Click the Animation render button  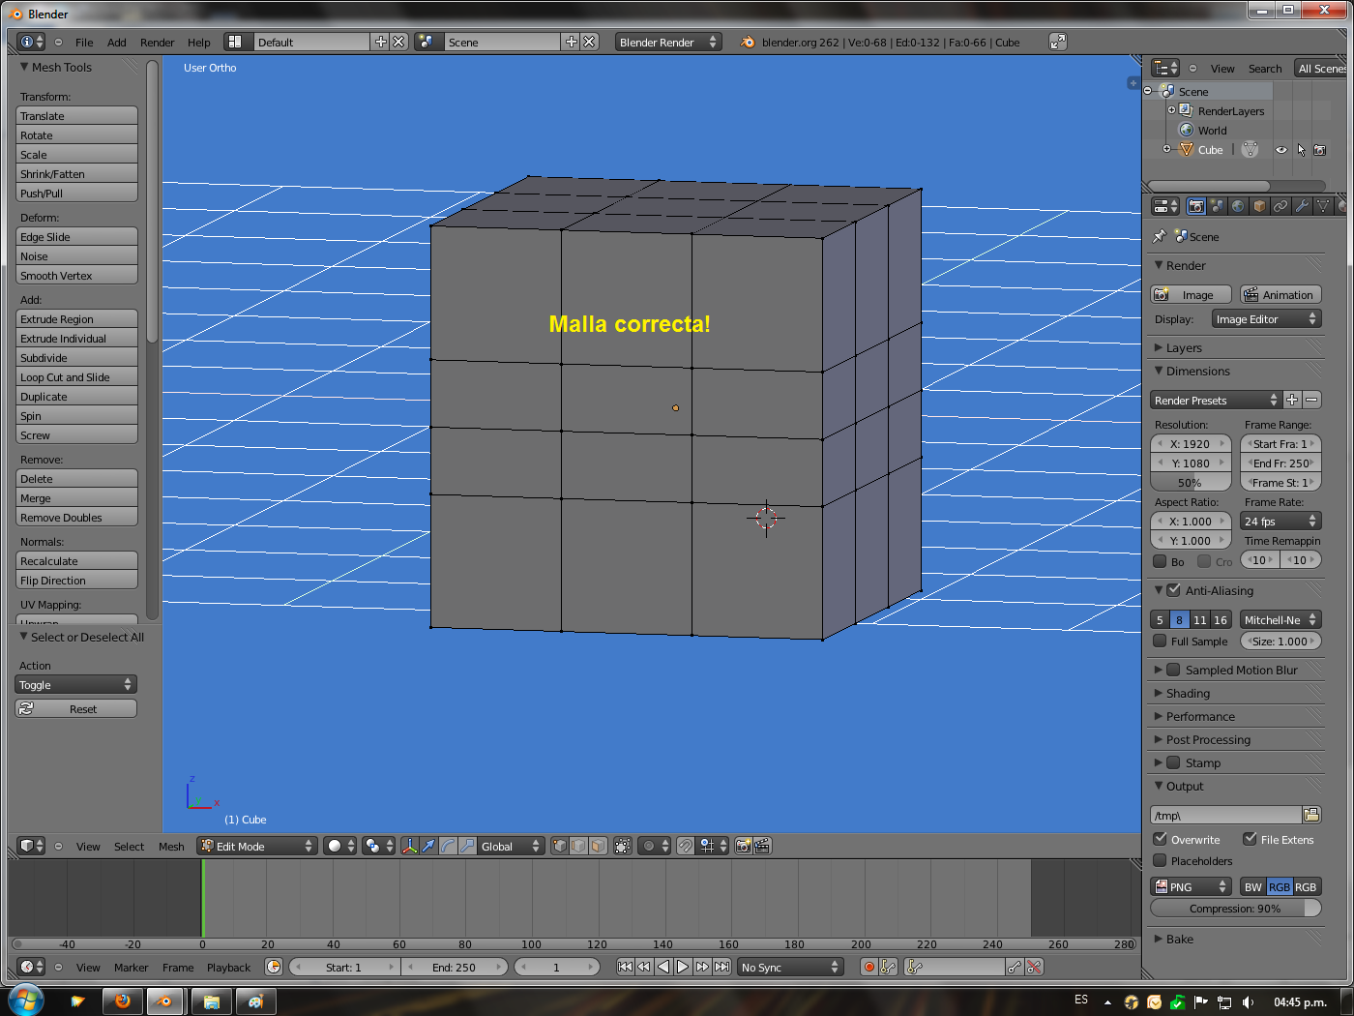pos(1280,295)
